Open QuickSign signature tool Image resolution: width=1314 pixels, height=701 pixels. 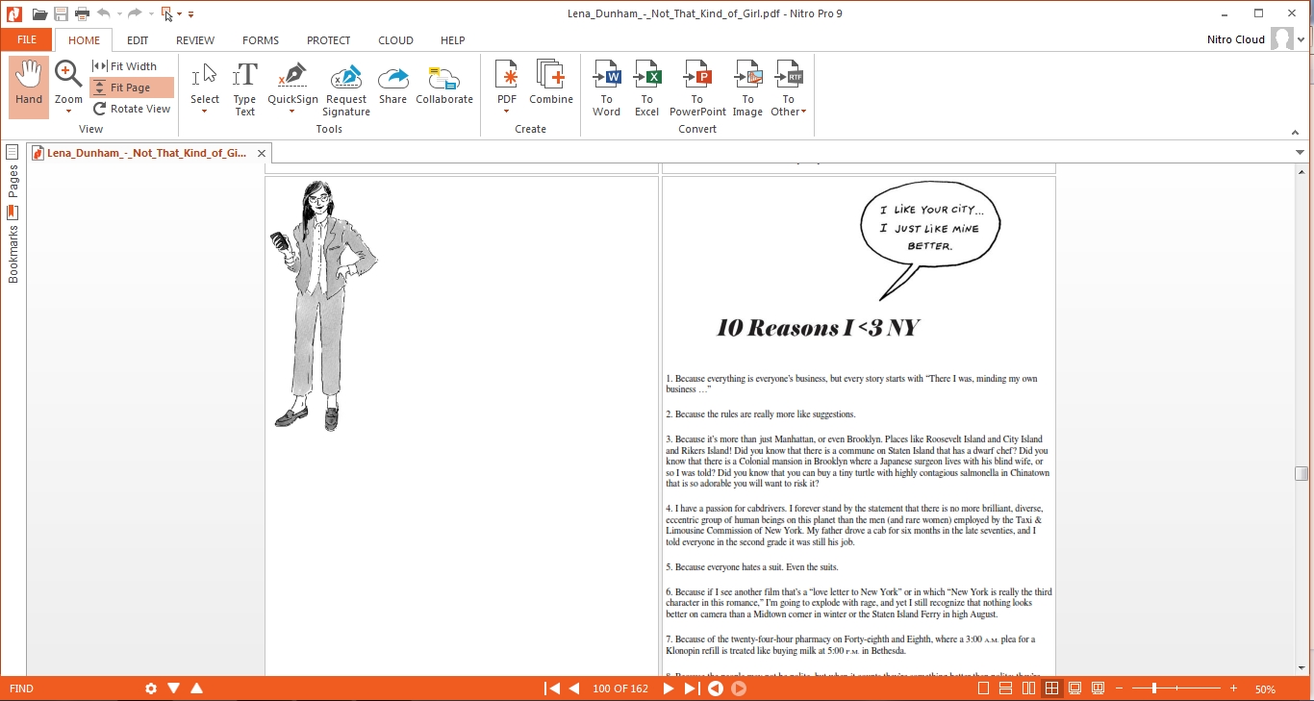tap(292, 81)
